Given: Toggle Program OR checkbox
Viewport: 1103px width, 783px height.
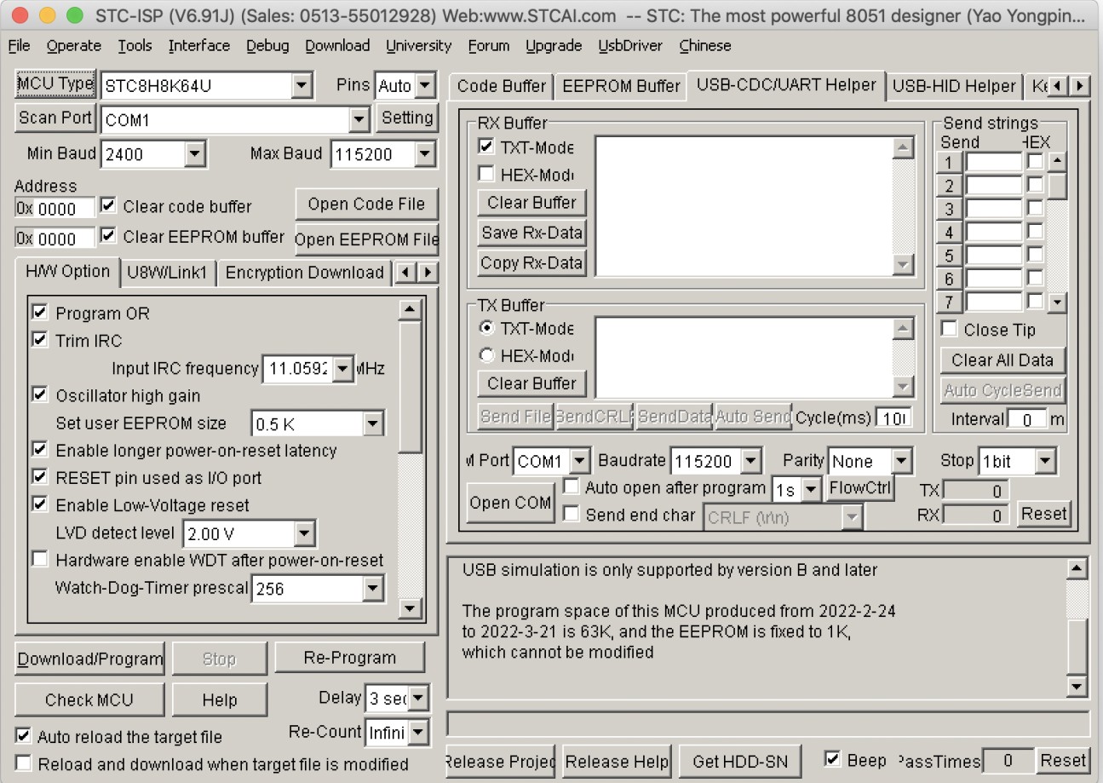Looking at the screenshot, I should click(39, 313).
